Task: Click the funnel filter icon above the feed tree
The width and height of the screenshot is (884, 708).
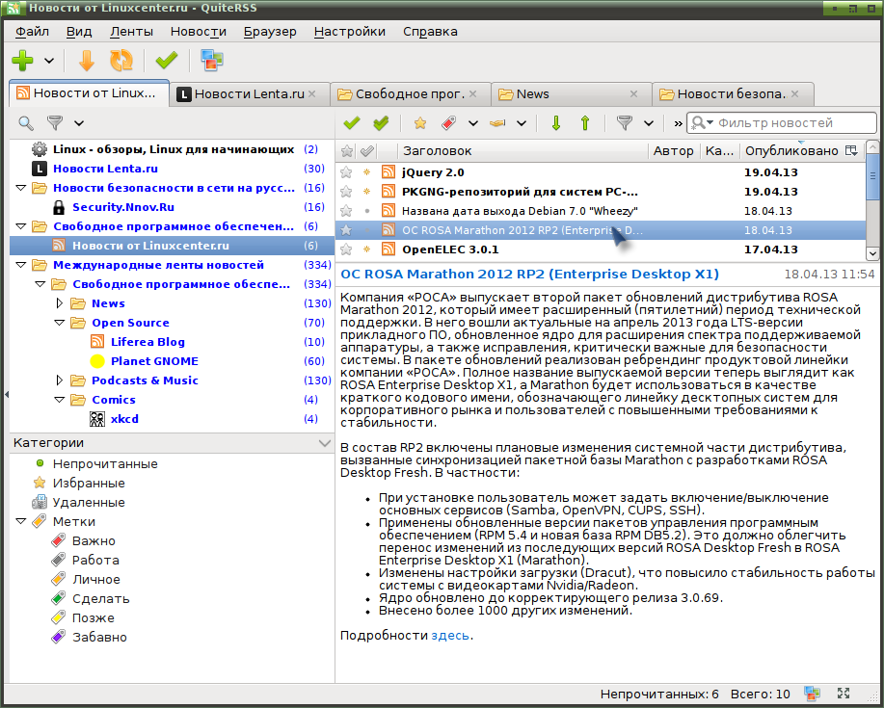Action: click(x=55, y=122)
